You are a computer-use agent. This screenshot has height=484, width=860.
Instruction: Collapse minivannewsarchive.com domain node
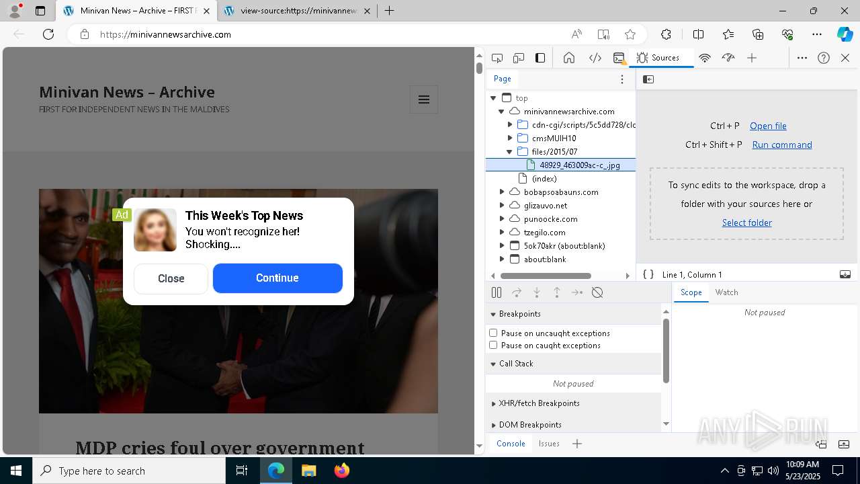(x=501, y=112)
